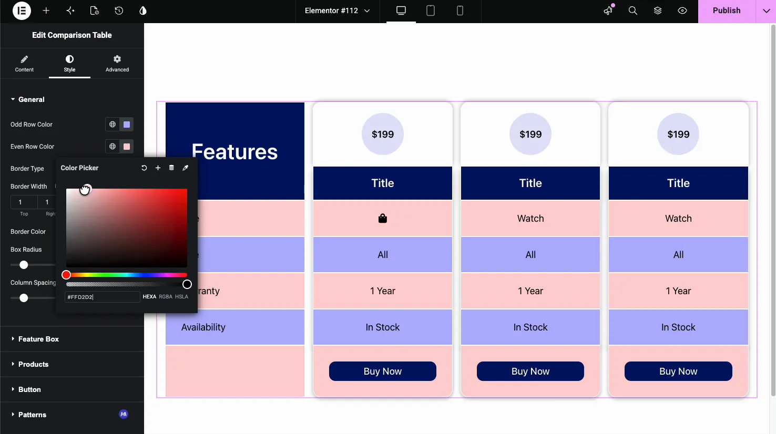Screen dimensions: 776x434
Task: Switch to the Advanced tab
Action: click(x=117, y=64)
